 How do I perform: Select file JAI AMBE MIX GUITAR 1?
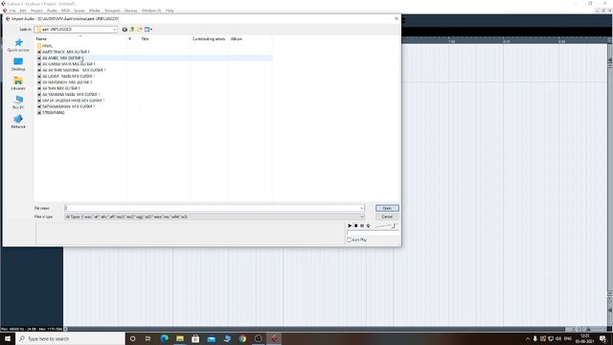tap(60, 57)
